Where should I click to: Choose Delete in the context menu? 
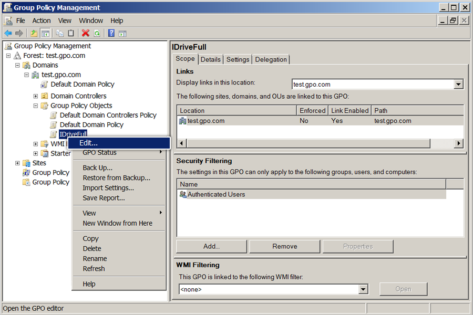[119, 249]
